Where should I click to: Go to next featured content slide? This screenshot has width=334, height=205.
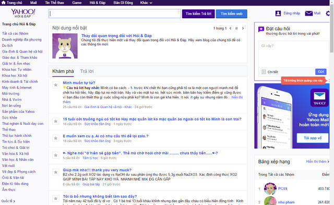point(243,28)
